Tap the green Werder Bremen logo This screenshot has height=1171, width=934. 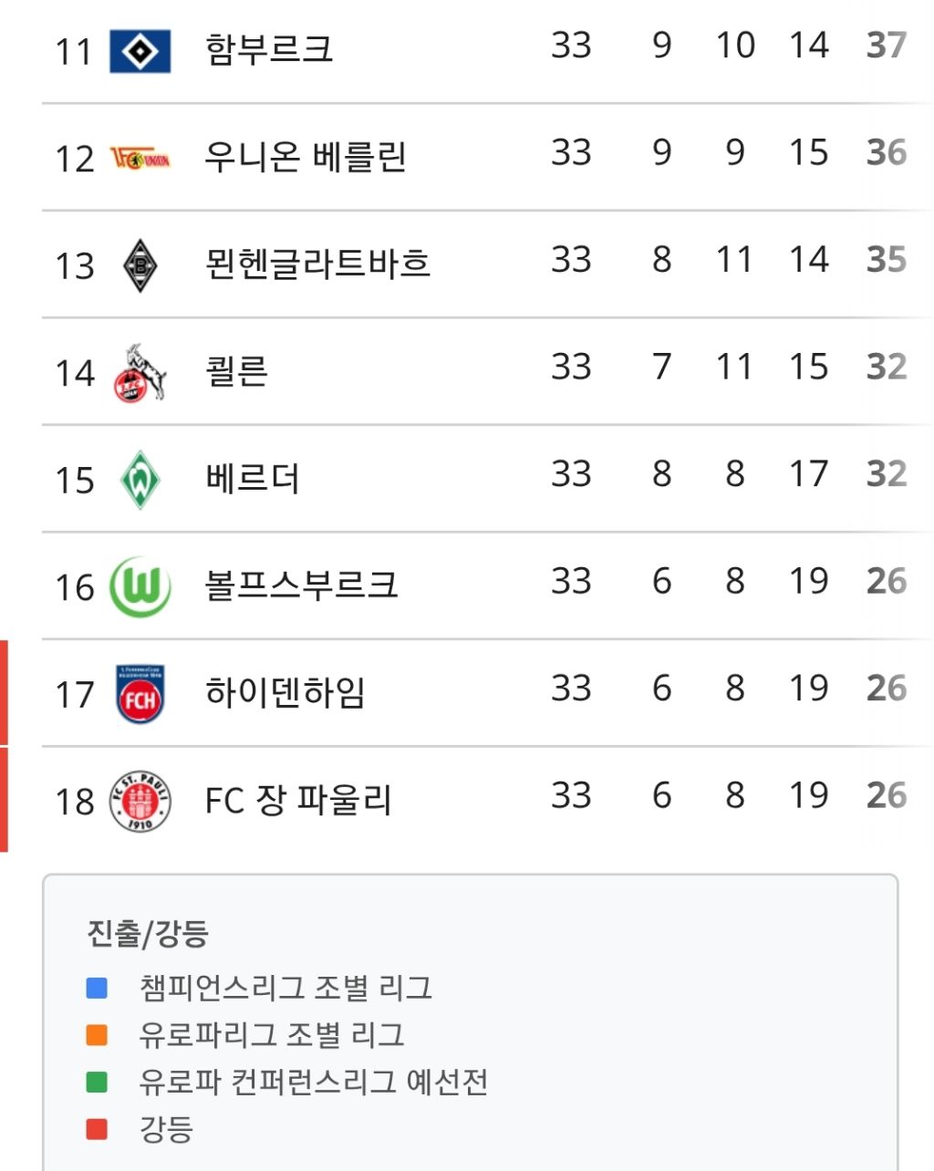point(140,480)
